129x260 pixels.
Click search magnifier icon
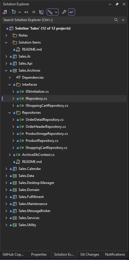pos(116,20)
